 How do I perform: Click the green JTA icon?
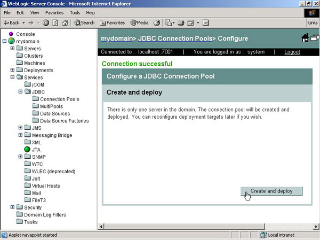(27, 149)
